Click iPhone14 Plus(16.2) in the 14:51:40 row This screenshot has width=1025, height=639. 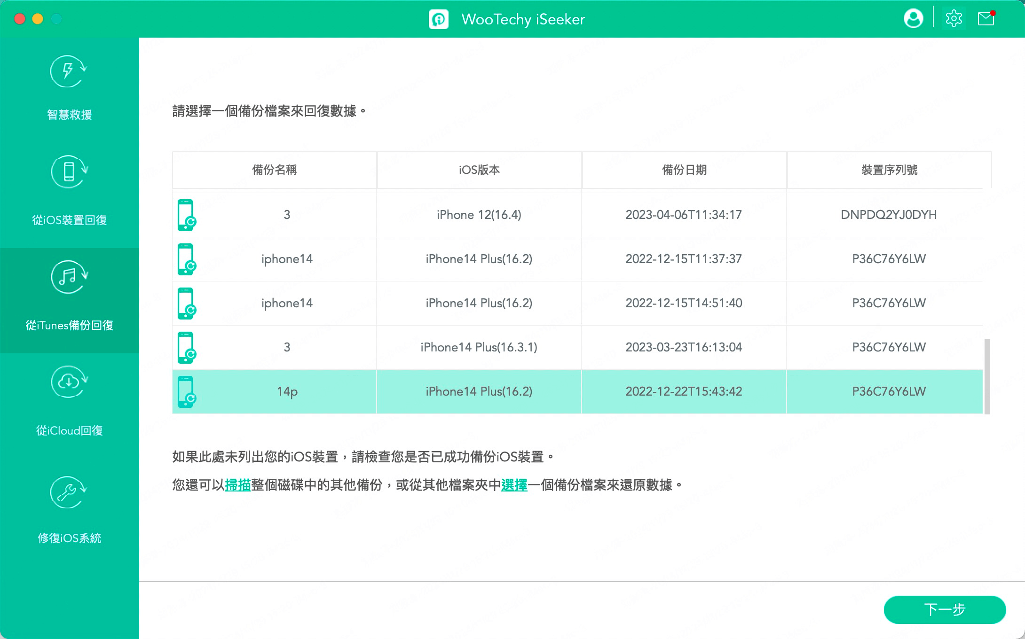pyautogui.click(x=479, y=303)
